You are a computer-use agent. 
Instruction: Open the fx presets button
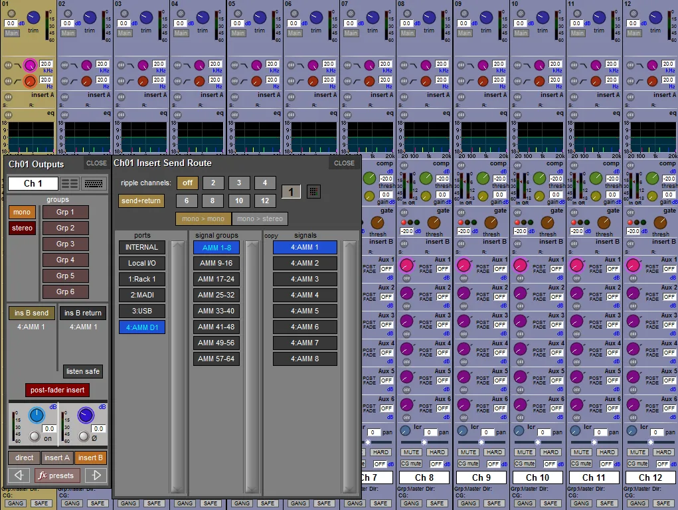pos(57,475)
